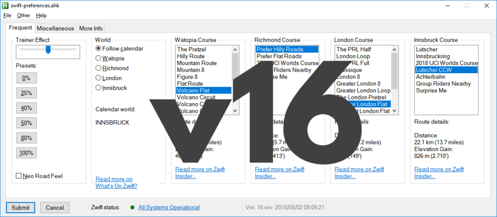Select The PRL Half in London Course

[363, 49]
